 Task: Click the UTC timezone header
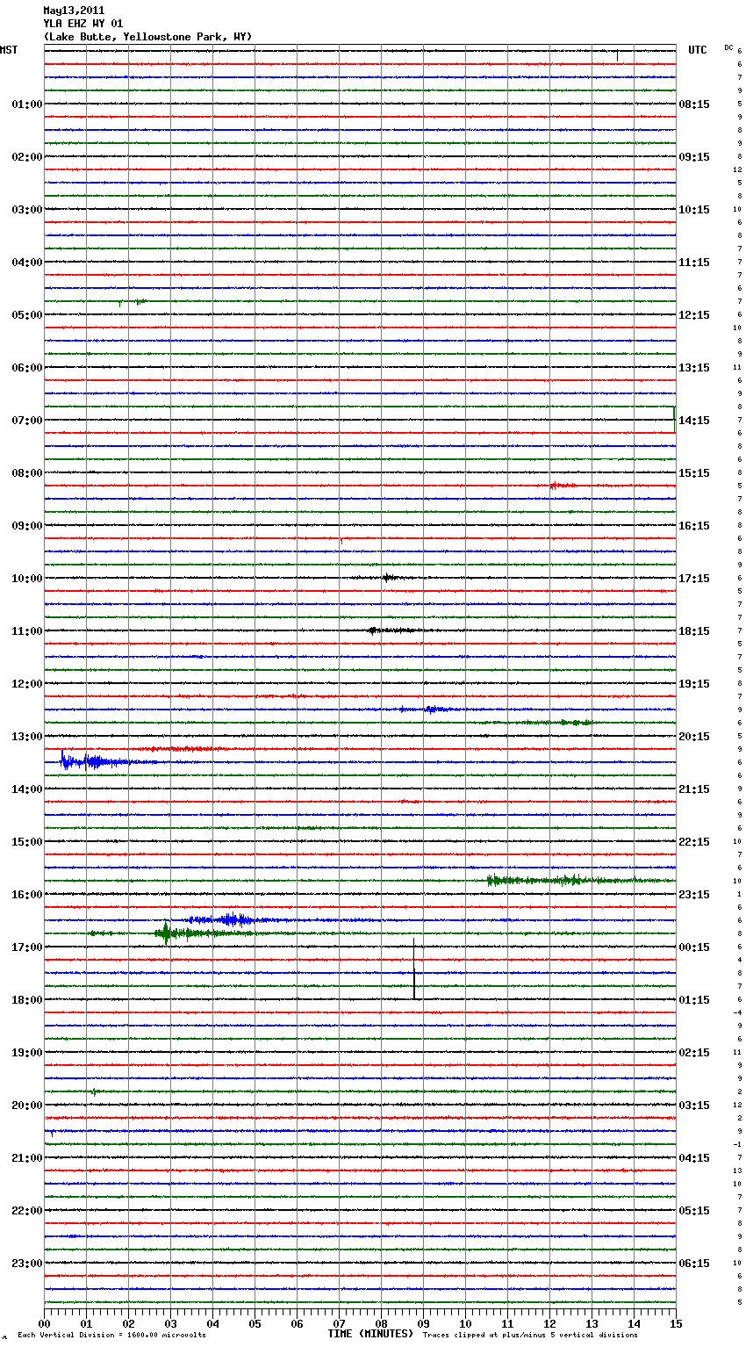pos(698,50)
